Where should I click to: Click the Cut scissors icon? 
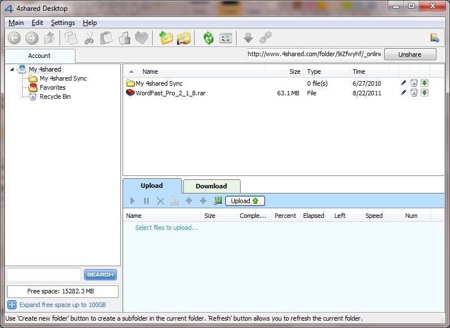[x=89, y=38]
